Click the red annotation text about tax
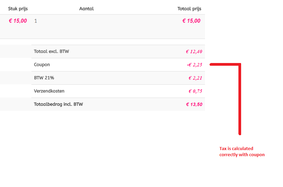 [242, 151]
